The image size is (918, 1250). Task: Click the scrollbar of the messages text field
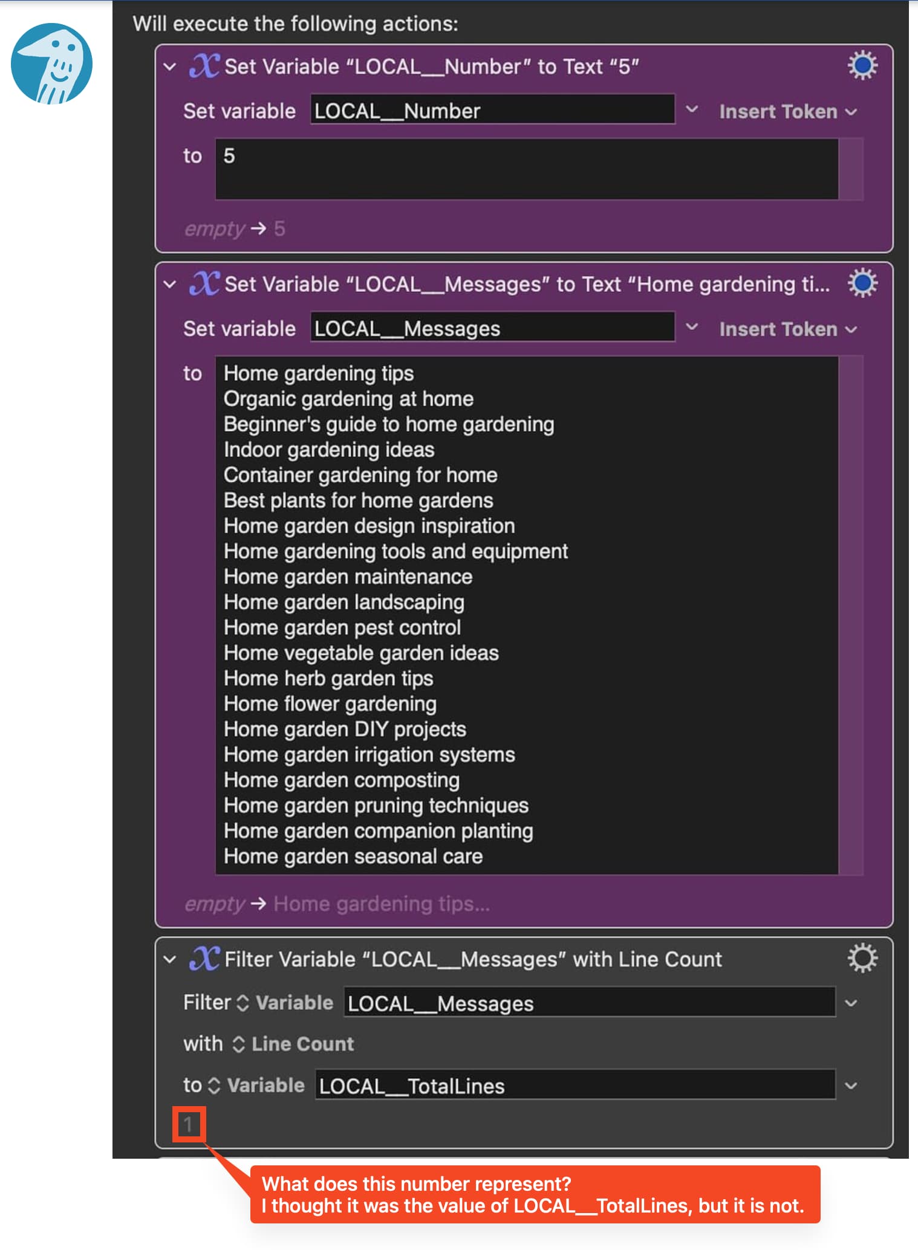(x=851, y=615)
